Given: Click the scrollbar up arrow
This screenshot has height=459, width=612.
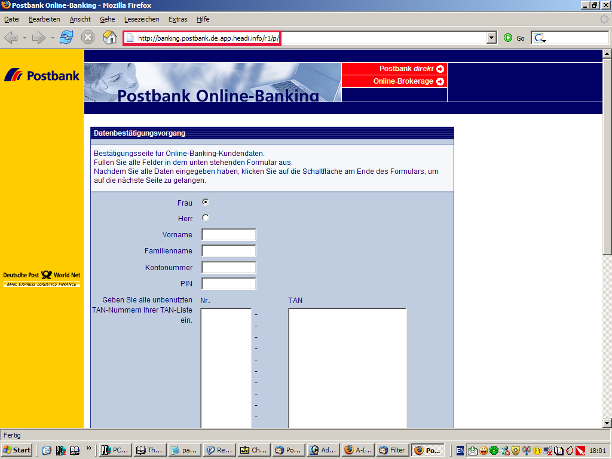Looking at the screenshot, I should click(x=607, y=54).
